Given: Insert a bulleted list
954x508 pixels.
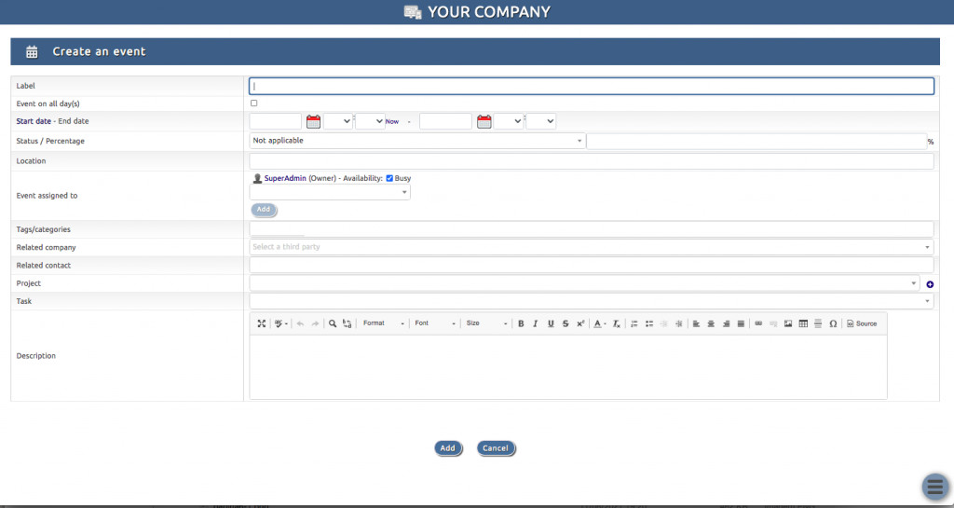Looking at the screenshot, I should 649,323.
